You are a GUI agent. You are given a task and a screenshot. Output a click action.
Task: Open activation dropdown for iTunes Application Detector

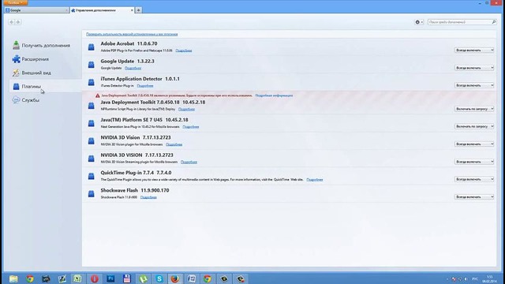point(474,85)
